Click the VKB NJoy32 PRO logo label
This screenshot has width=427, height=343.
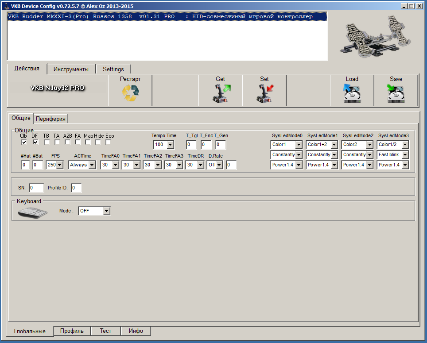point(57,88)
